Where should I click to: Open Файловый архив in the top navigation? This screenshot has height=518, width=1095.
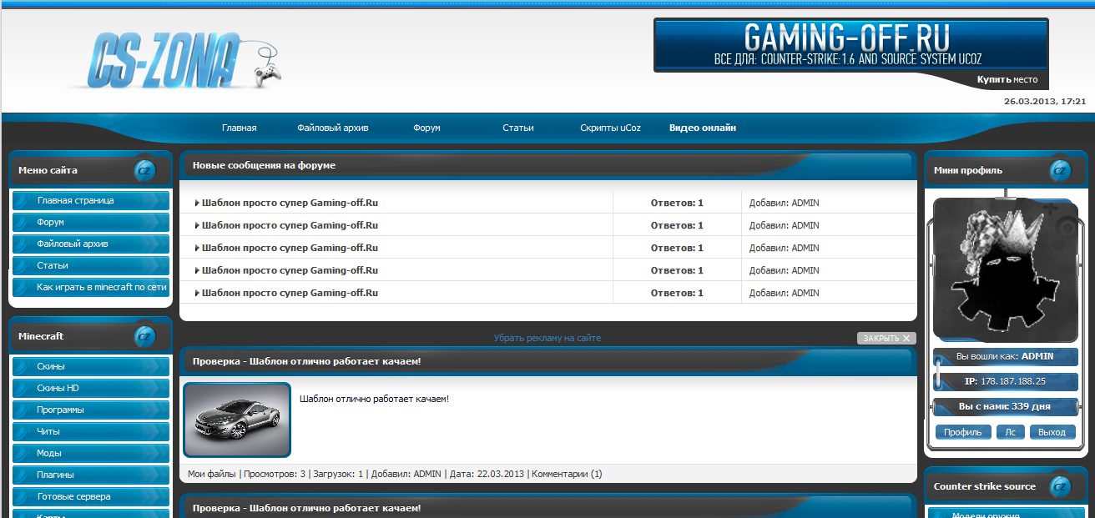[332, 128]
